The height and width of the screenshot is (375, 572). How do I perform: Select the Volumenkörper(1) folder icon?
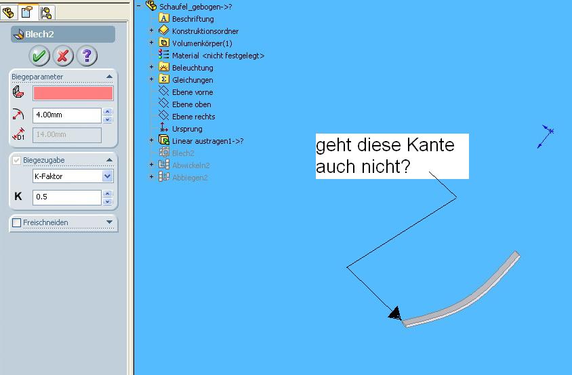pyautogui.click(x=164, y=42)
